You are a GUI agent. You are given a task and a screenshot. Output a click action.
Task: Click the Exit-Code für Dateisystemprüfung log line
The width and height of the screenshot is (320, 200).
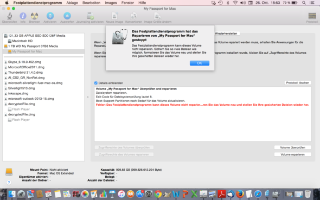[x=124, y=97]
